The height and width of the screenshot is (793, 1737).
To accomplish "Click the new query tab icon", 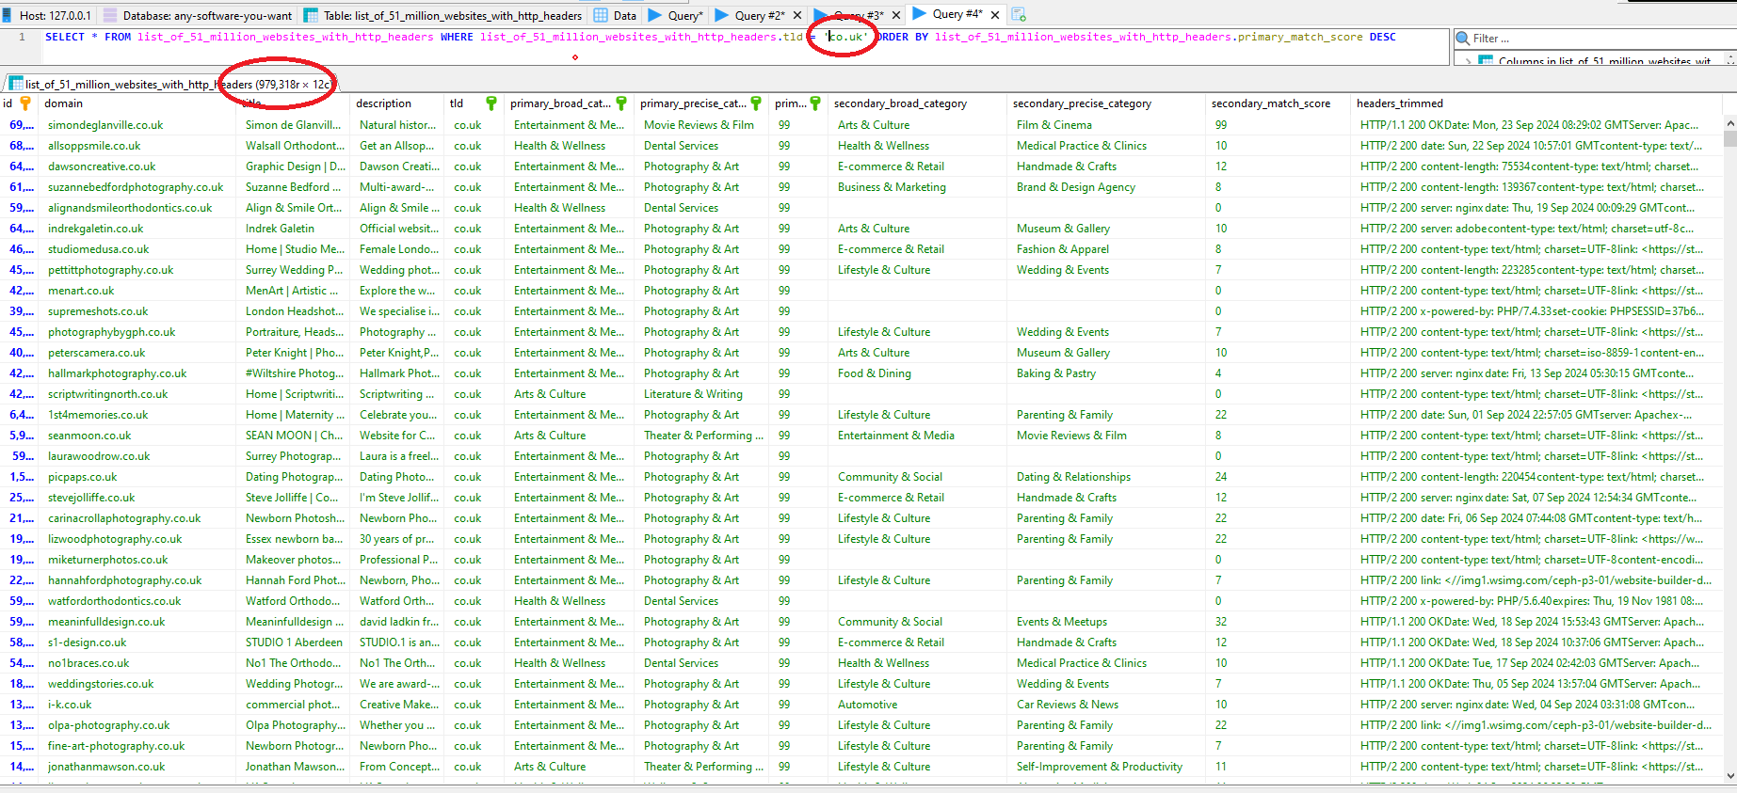I will (x=1019, y=15).
